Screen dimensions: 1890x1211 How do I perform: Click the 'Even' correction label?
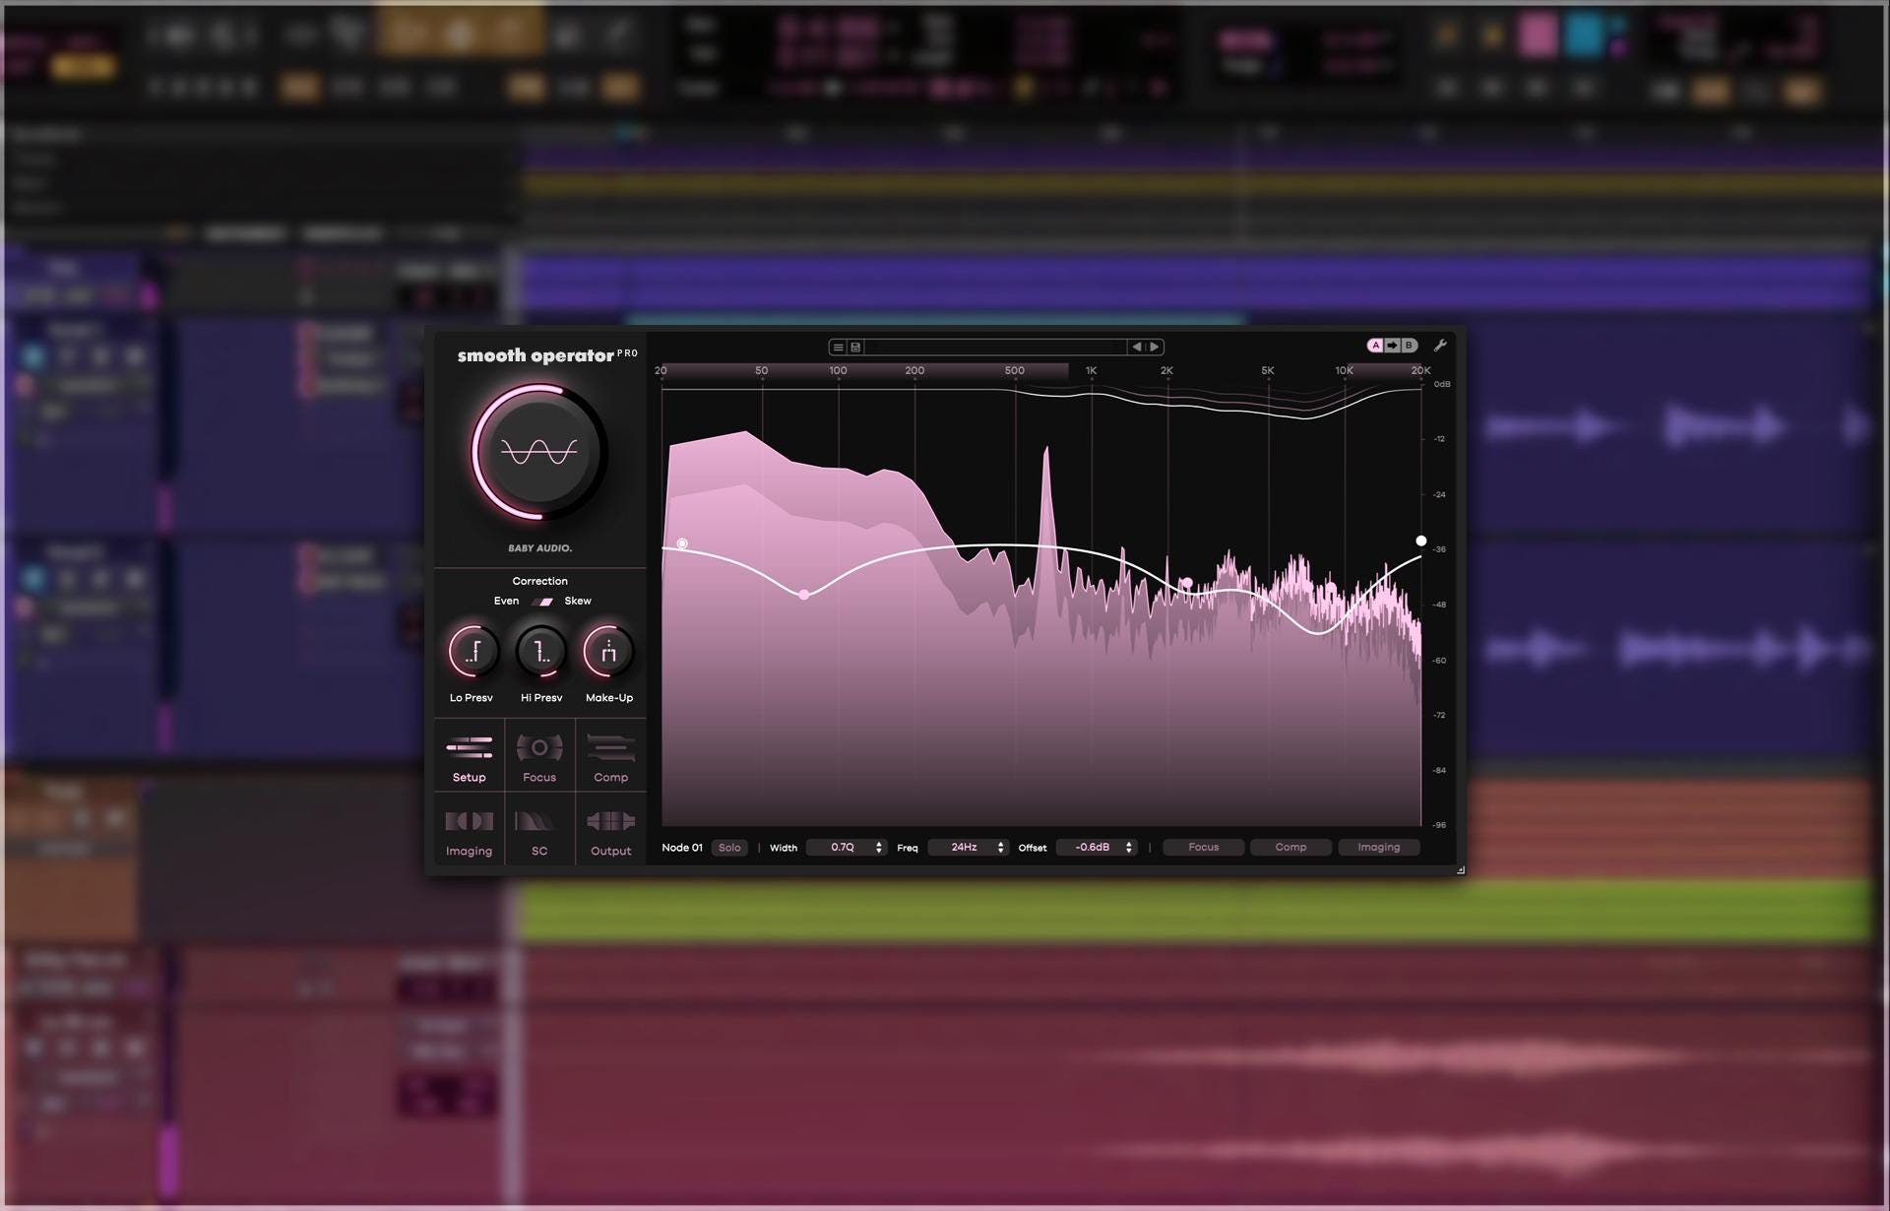[x=506, y=601]
